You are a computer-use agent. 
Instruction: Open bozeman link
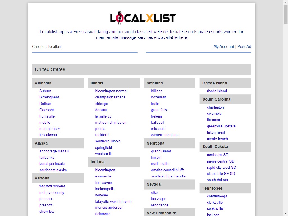point(159,97)
